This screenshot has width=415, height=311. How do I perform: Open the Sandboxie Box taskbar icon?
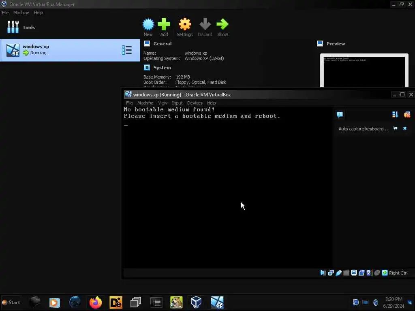click(x=176, y=302)
